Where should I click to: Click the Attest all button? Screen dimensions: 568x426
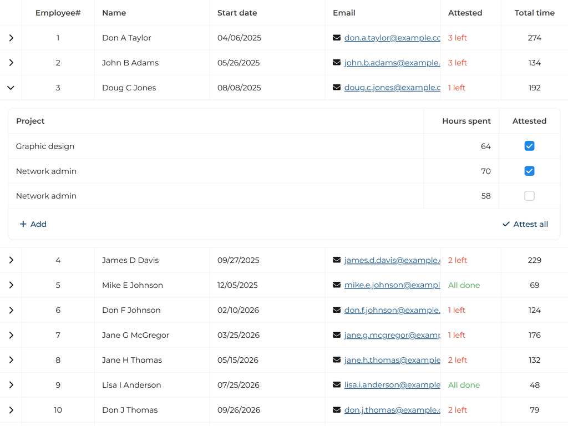[x=525, y=224]
